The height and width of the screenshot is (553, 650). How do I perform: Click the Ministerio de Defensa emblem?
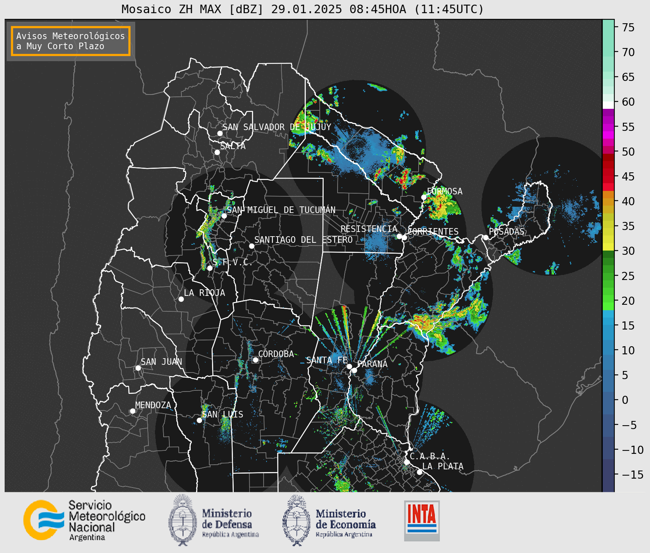183,520
